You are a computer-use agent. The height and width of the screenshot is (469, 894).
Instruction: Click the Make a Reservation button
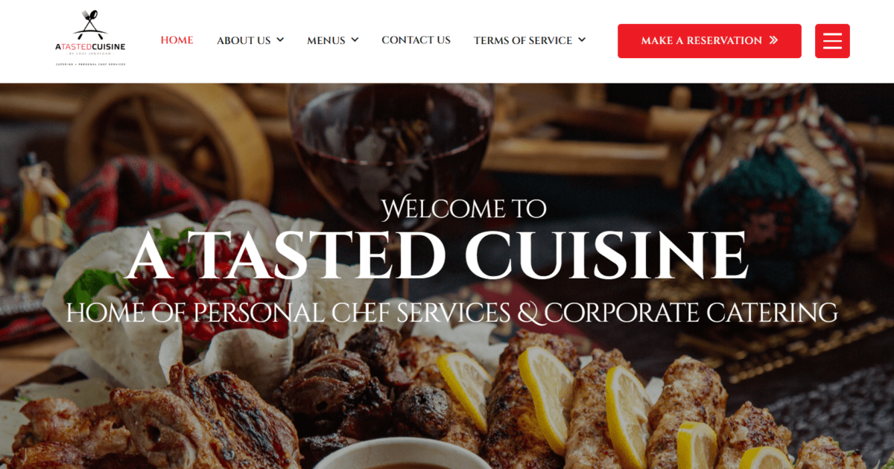tap(709, 41)
